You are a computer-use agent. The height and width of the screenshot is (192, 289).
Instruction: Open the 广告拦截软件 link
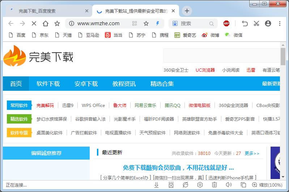coord(84,133)
